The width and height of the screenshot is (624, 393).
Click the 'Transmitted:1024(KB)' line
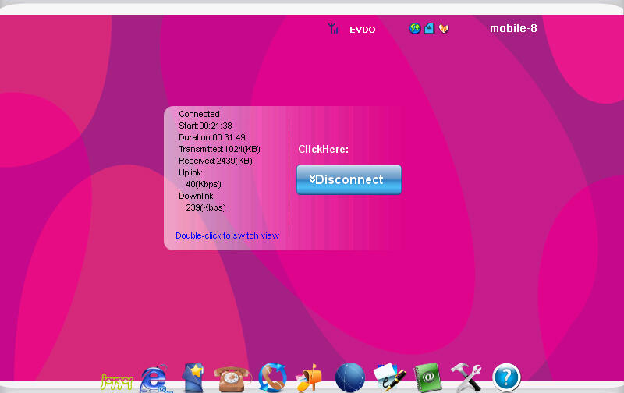[x=219, y=149]
